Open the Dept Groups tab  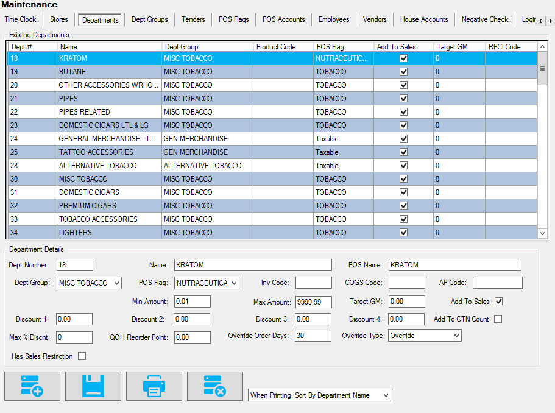point(150,19)
